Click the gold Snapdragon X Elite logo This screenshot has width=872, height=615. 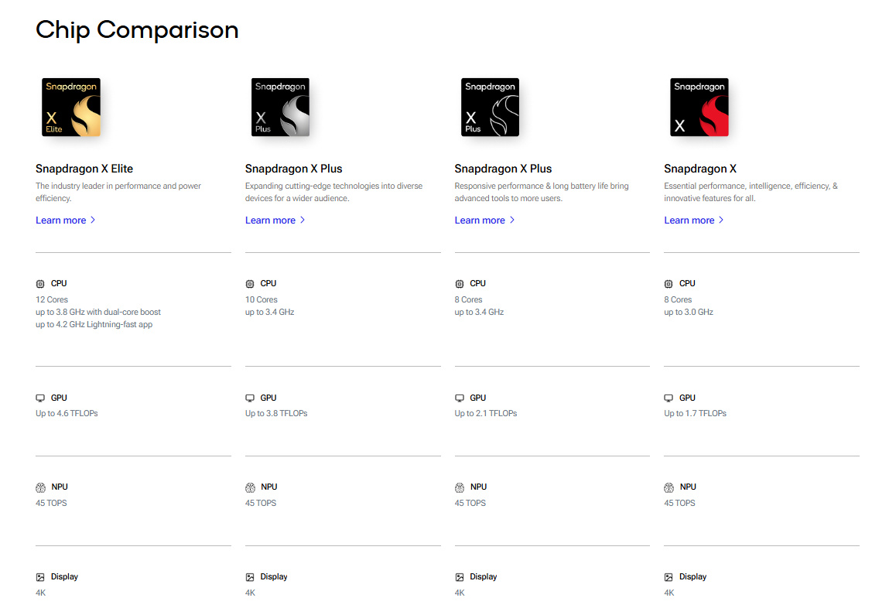click(x=71, y=108)
